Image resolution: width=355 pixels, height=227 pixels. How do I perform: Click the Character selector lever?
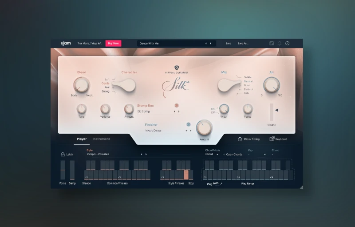pyautogui.click(x=124, y=85)
